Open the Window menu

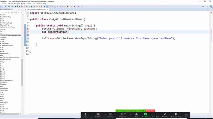tap(39, 4)
